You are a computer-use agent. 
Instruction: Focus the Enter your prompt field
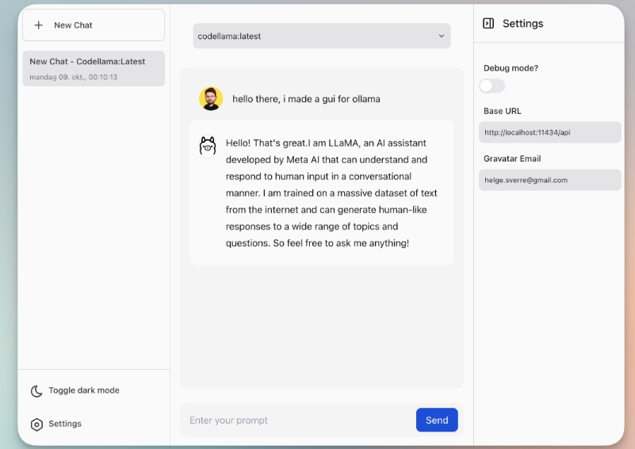[x=297, y=420]
